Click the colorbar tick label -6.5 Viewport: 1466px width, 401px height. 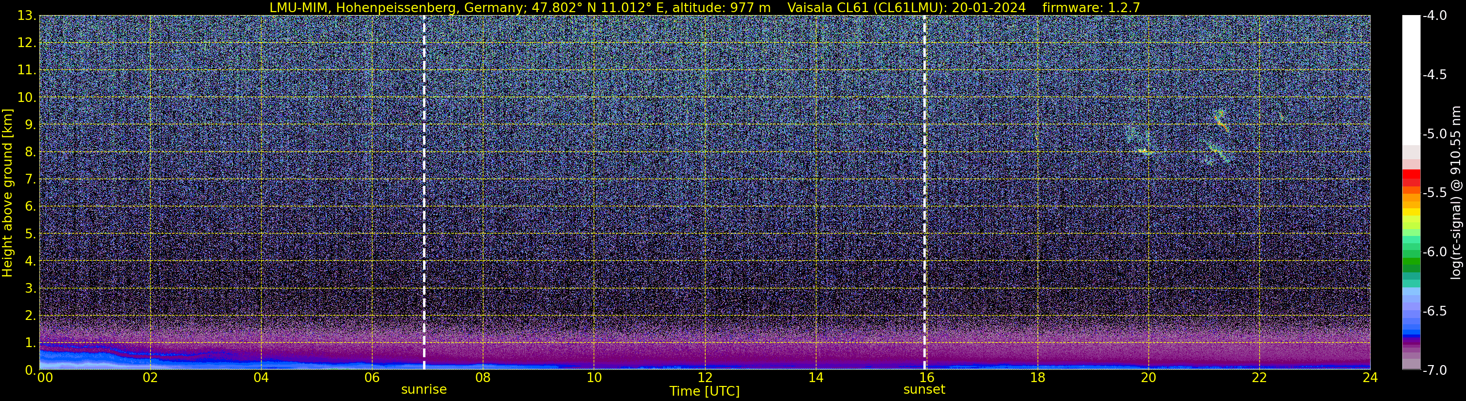[1435, 311]
